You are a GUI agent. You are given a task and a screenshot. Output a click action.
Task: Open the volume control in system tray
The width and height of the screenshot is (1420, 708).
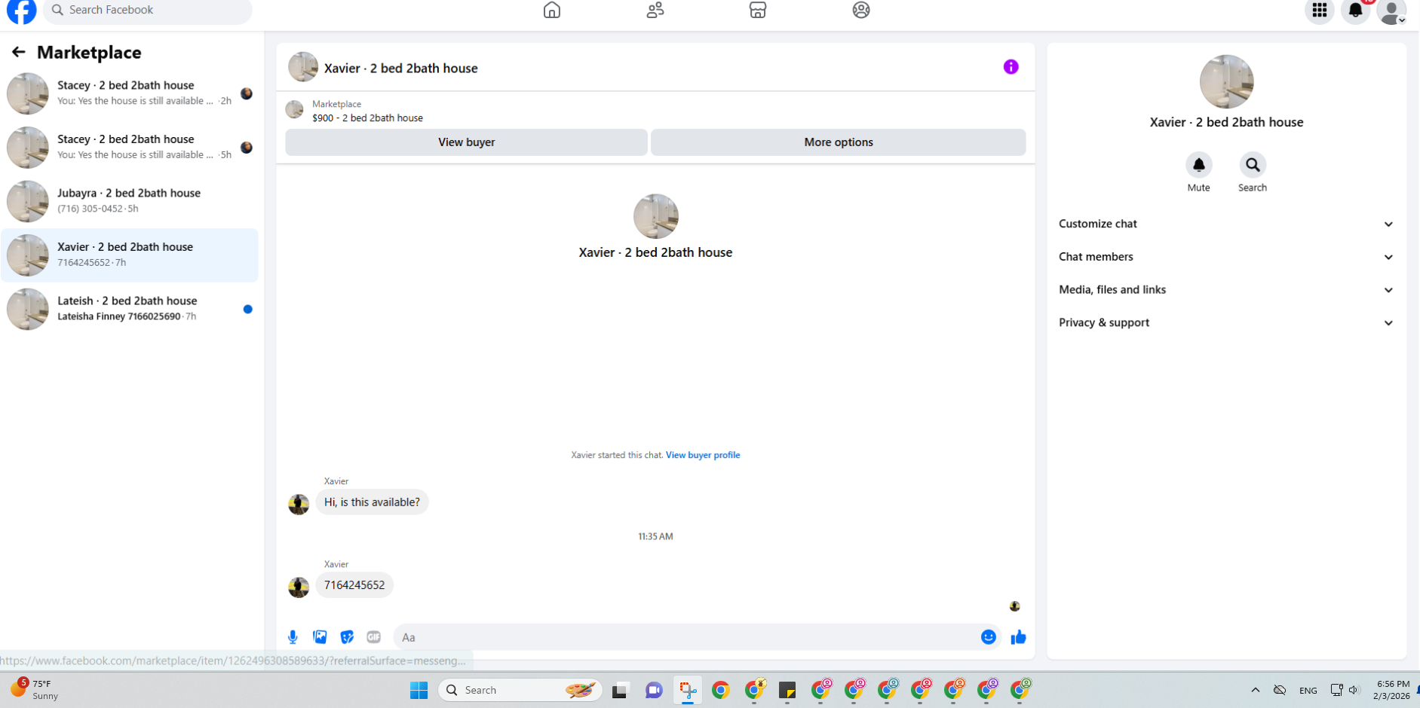coord(1354,690)
